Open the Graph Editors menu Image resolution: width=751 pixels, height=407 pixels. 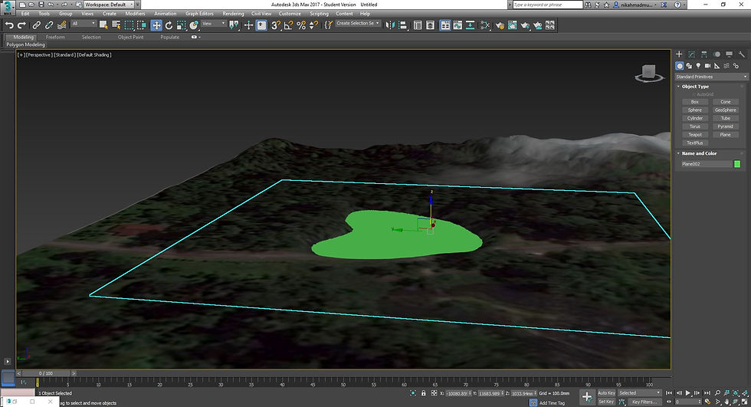pyautogui.click(x=199, y=13)
